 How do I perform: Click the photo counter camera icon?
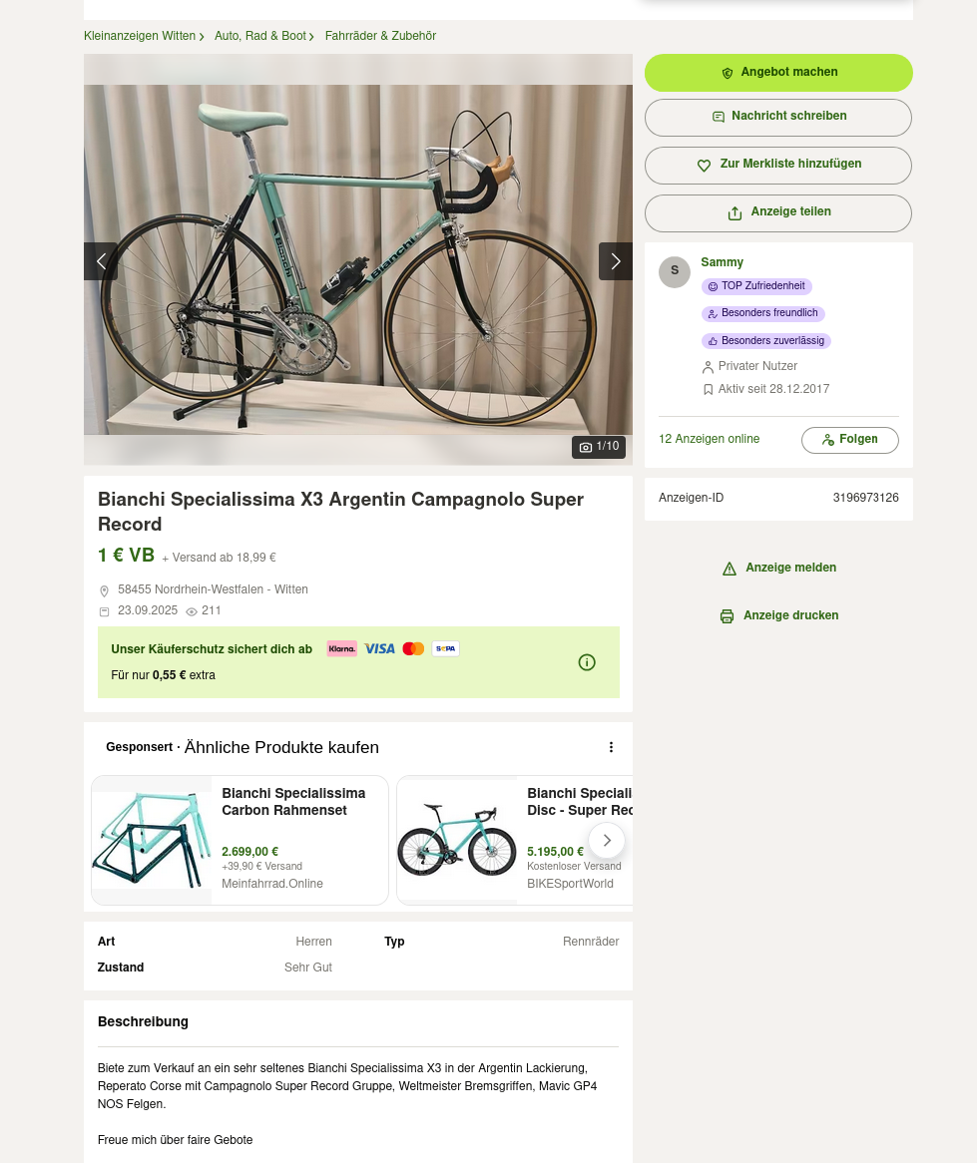(586, 447)
